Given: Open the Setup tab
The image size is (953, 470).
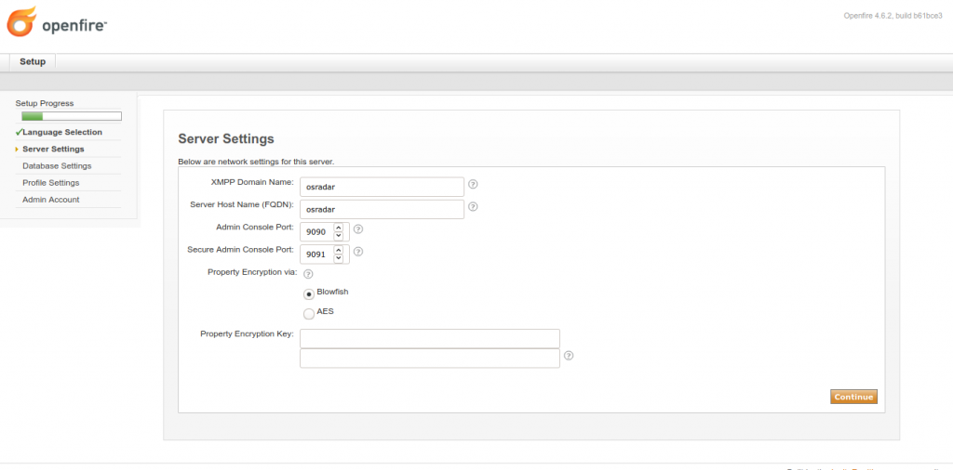Looking at the screenshot, I should pyautogui.click(x=33, y=61).
